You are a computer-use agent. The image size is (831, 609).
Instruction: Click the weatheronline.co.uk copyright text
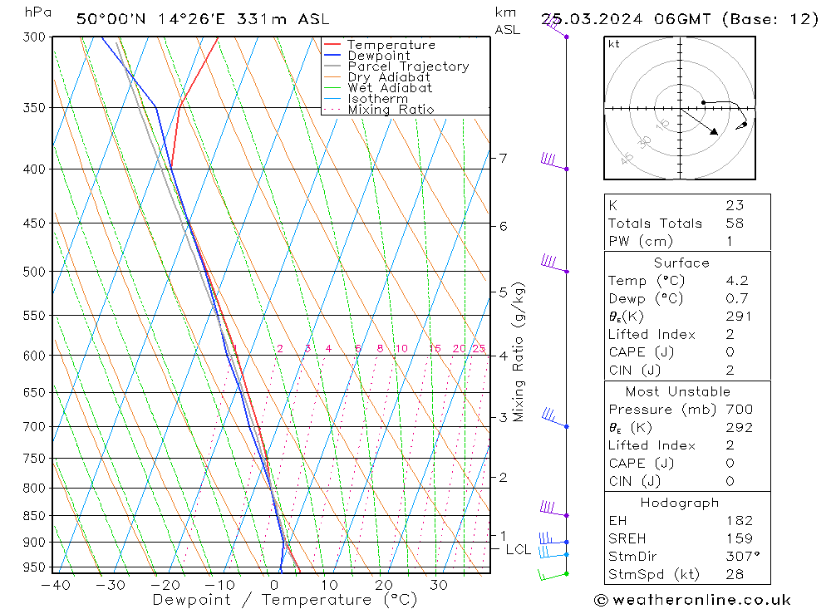[692, 600]
